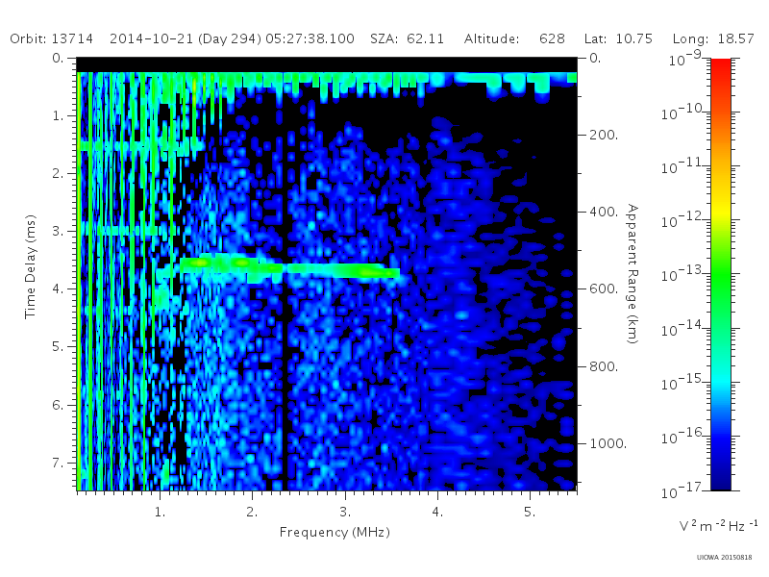Click the 'Time Delay (ms)' axis label
This screenshot has width=769, height=577.
pyautogui.click(x=31, y=266)
